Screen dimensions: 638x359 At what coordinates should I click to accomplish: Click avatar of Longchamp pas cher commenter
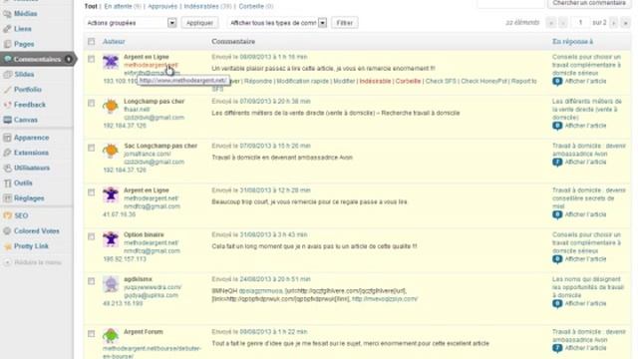coord(111,107)
